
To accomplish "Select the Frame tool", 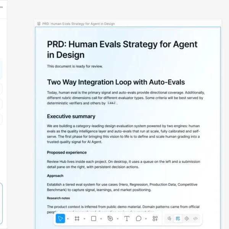I will coord(77,219).
